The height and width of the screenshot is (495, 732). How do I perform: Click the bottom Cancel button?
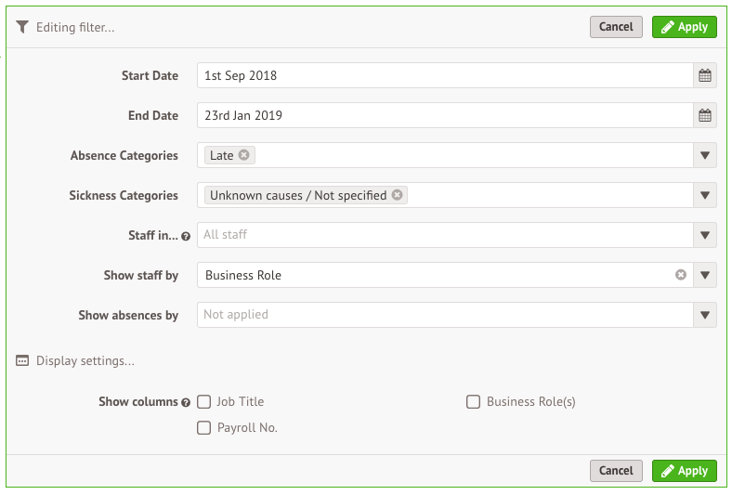click(x=616, y=471)
